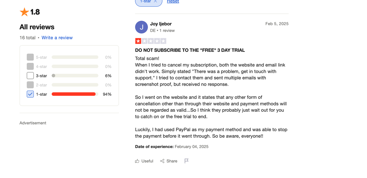
Task: Click the 3-star percentage bar
Action: [x=75, y=76]
